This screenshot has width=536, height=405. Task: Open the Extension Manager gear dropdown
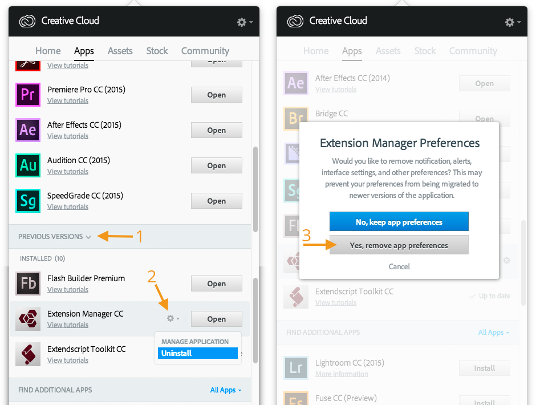172,318
